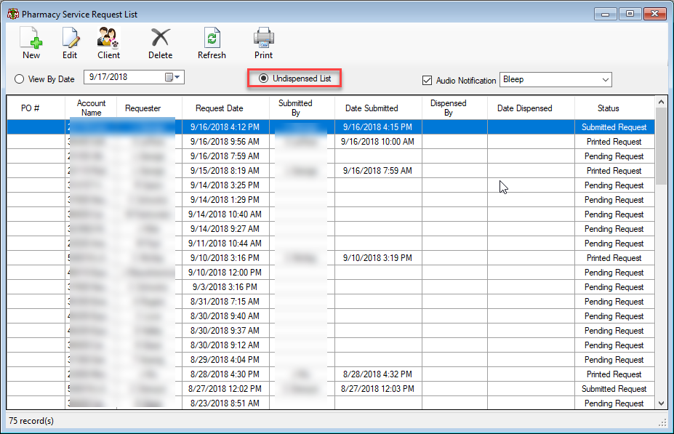The width and height of the screenshot is (674, 434).
Task: Click the New request icon
Action: [x=31, y=38]
